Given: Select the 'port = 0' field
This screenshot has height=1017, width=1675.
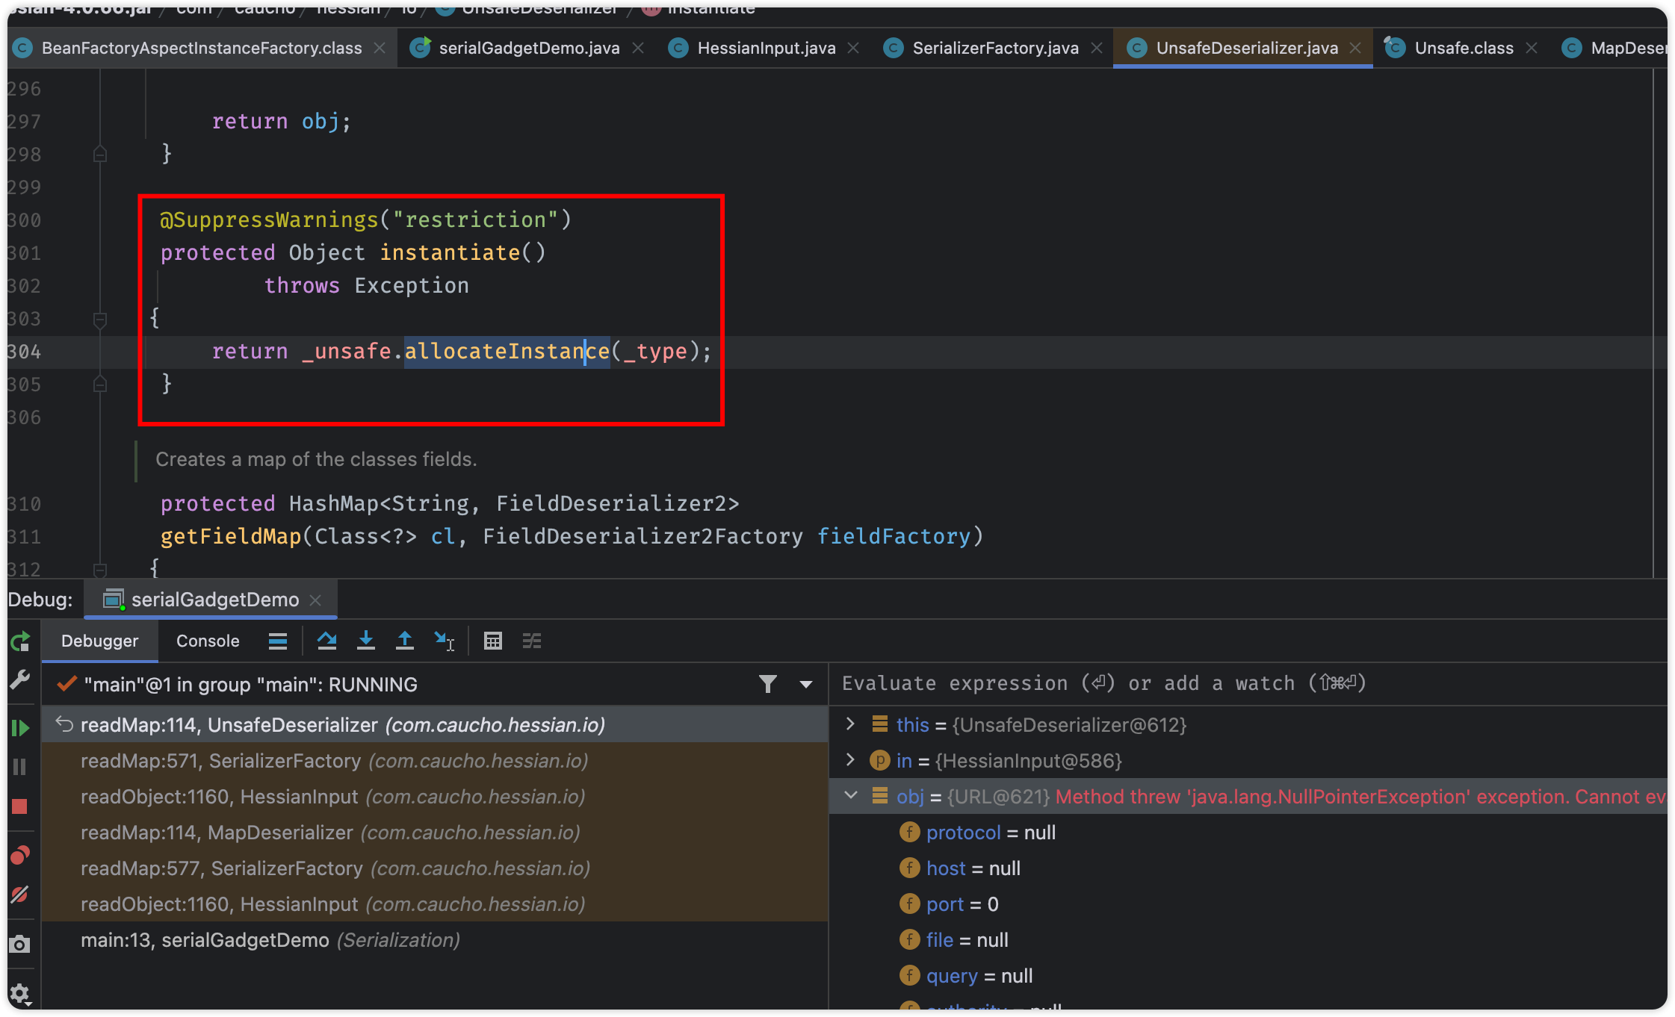Looking at the screenshot, I should 1248,904.
